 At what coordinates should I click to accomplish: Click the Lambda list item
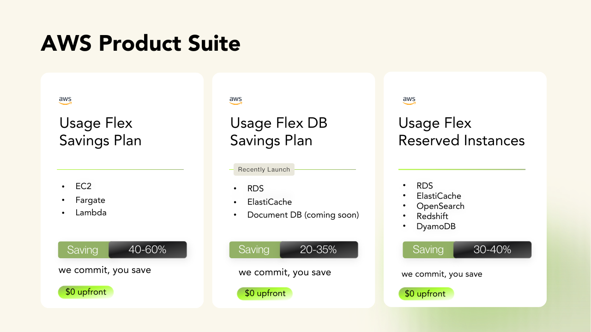pyautogui.click(x=91, y=213)
